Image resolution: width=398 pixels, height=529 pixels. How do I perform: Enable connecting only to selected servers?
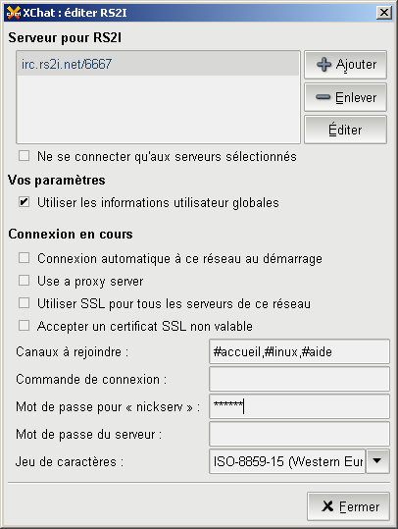tap(24, 156)
